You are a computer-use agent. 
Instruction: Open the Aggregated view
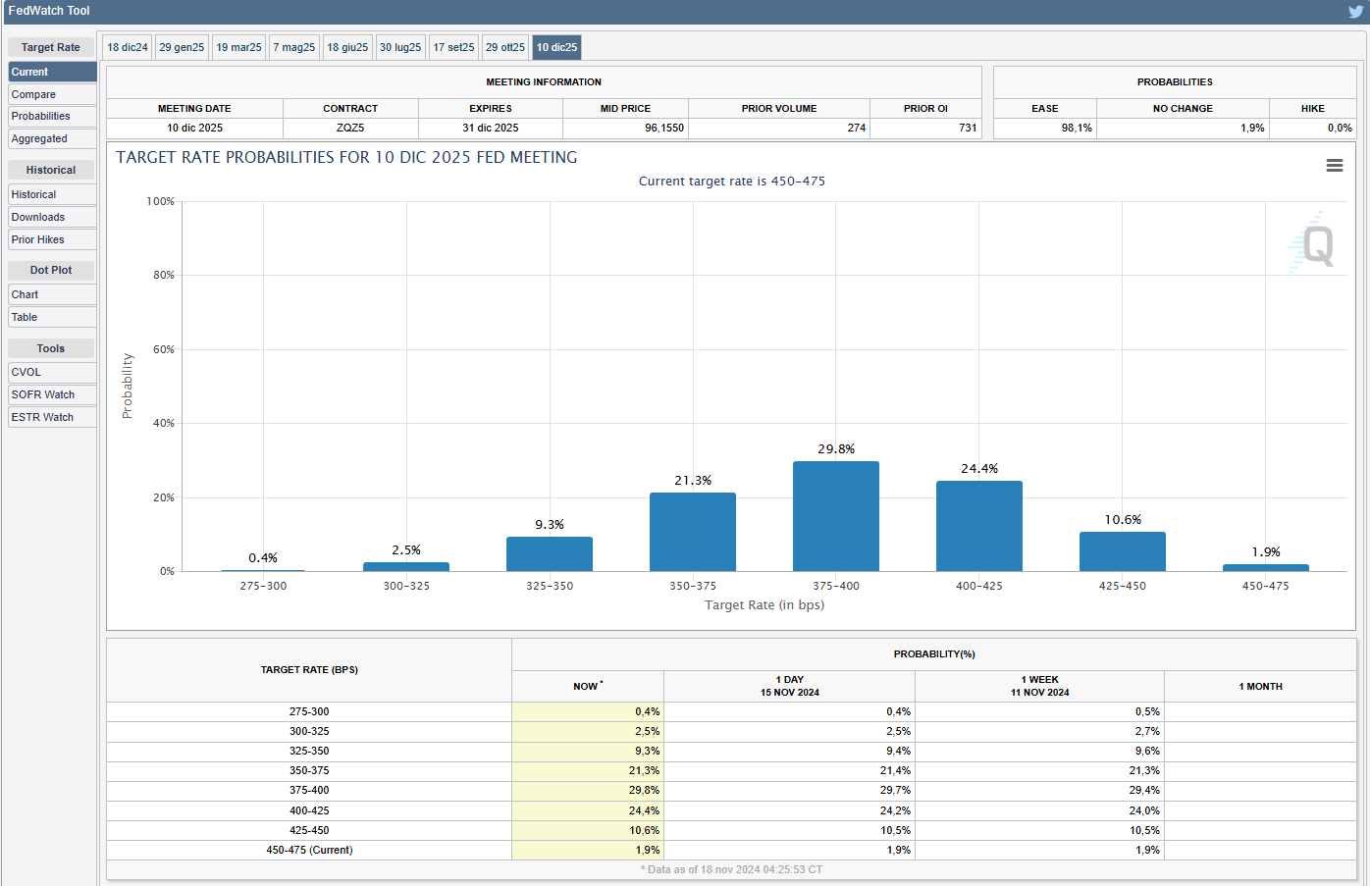[x=52, y=138]
